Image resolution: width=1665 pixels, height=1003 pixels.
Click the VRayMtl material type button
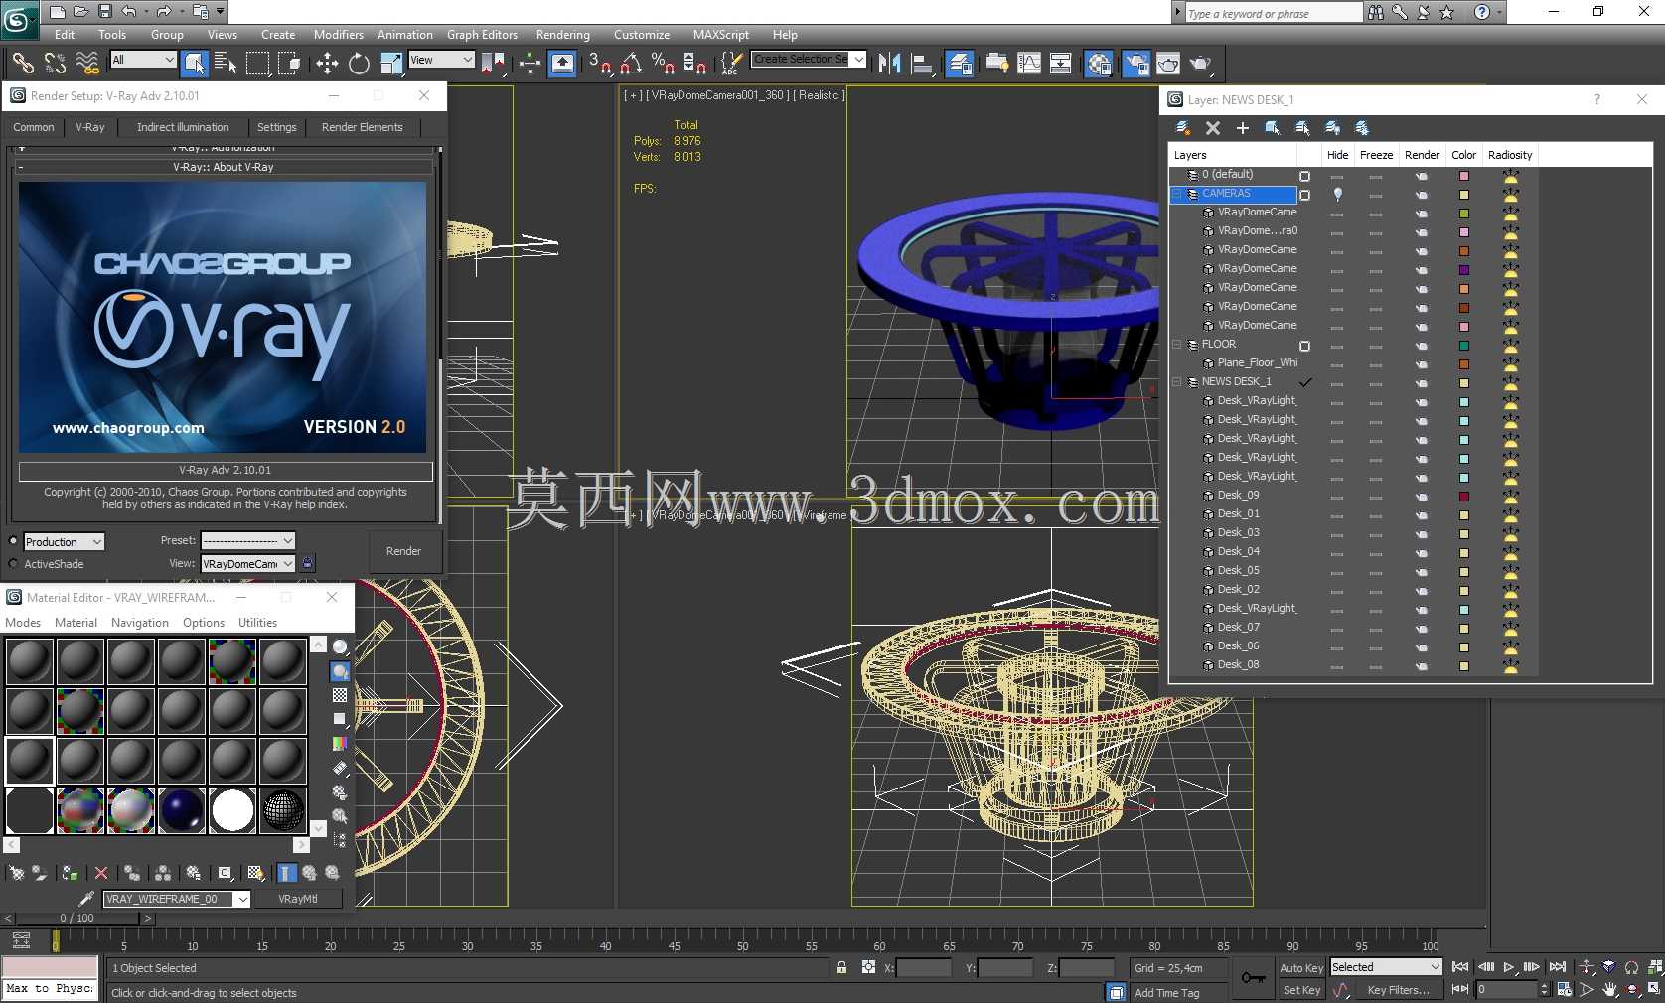298,899
